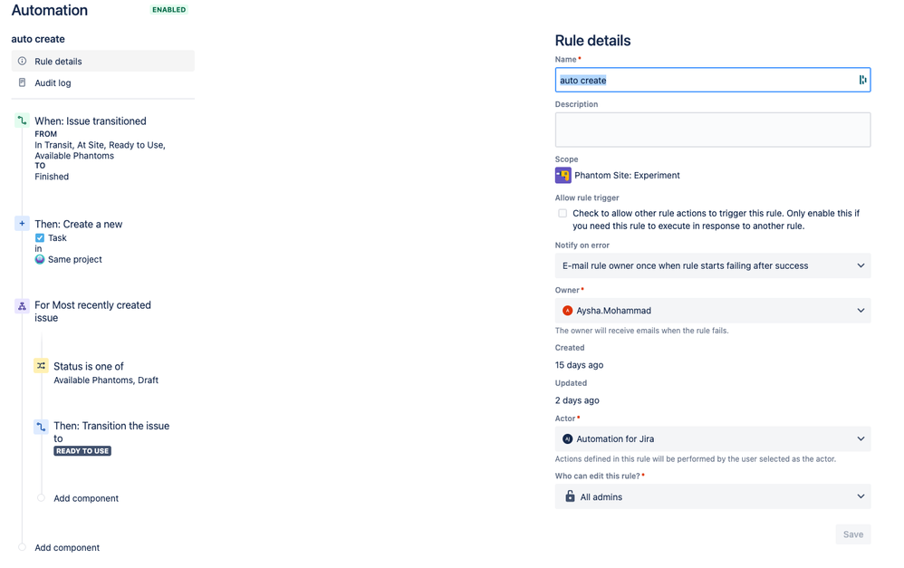The image size is (904, 568).
Task: Click the Save button
Action: point(852,534)
